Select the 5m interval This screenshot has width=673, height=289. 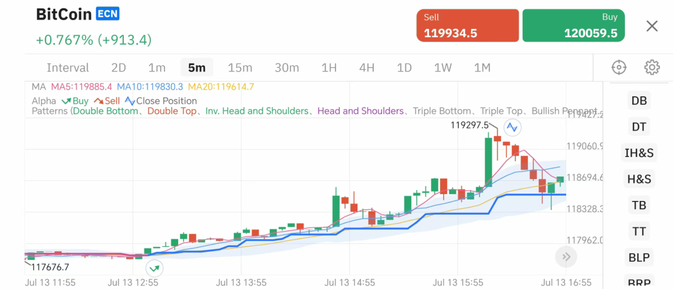point(197,68)
